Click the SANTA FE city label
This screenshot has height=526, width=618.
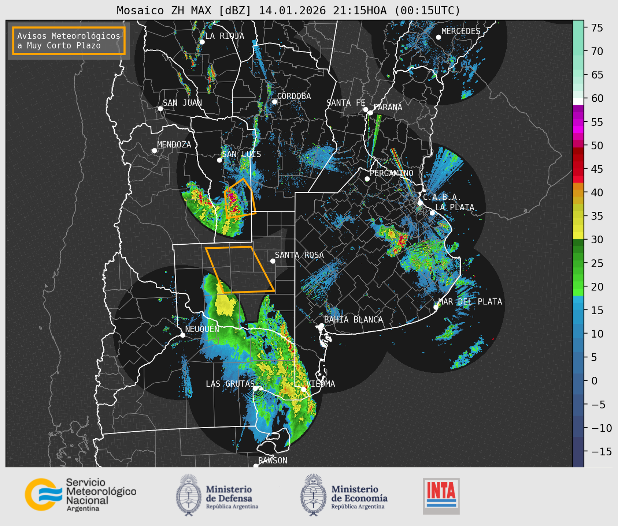346,103
